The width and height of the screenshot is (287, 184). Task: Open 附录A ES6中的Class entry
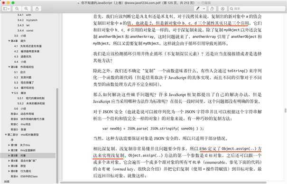click(x=24, y=176)
